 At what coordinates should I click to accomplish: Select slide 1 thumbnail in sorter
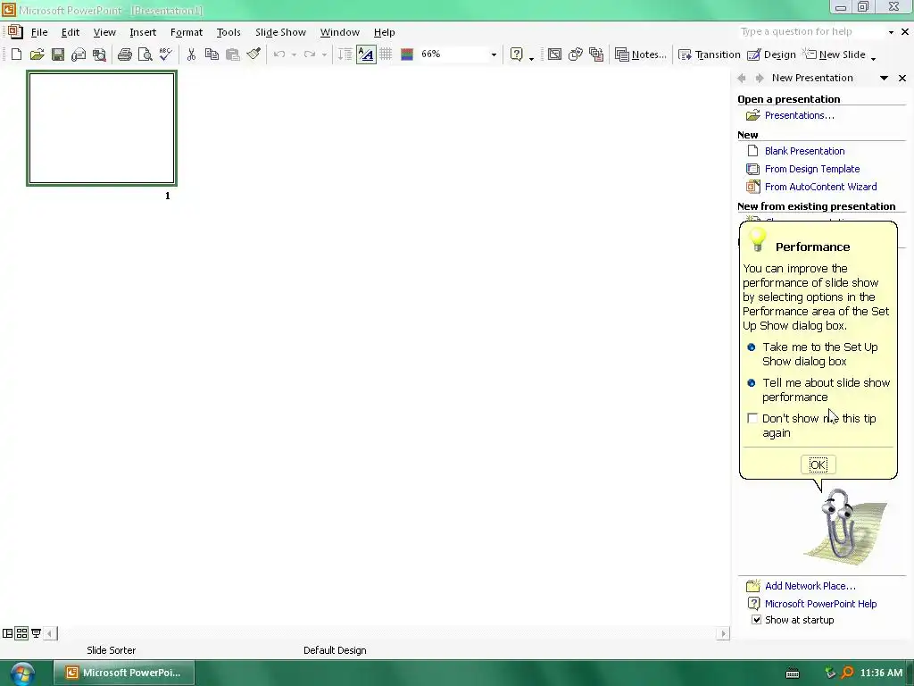(x=102, y=129)
